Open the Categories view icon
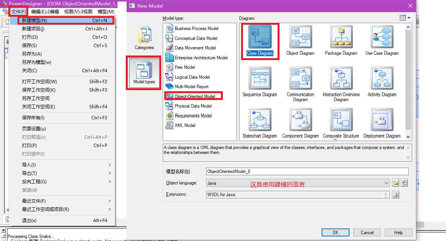 coord(144,38)
